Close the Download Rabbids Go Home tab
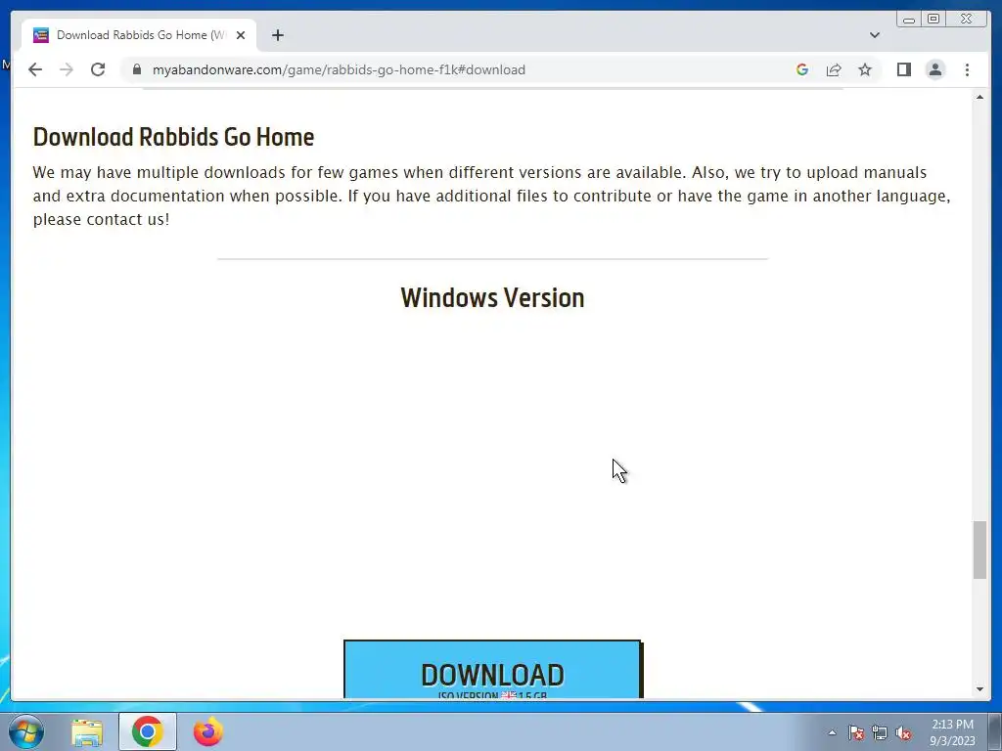 coord(241,35)
